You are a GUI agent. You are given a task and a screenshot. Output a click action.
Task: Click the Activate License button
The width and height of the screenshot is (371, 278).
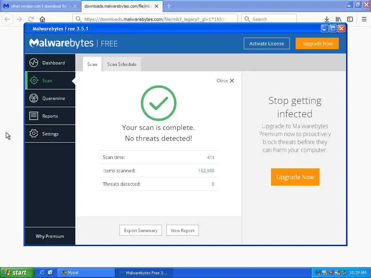(x=267, y=43)
